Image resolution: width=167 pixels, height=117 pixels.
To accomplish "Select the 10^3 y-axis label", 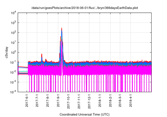I will 14,23.
